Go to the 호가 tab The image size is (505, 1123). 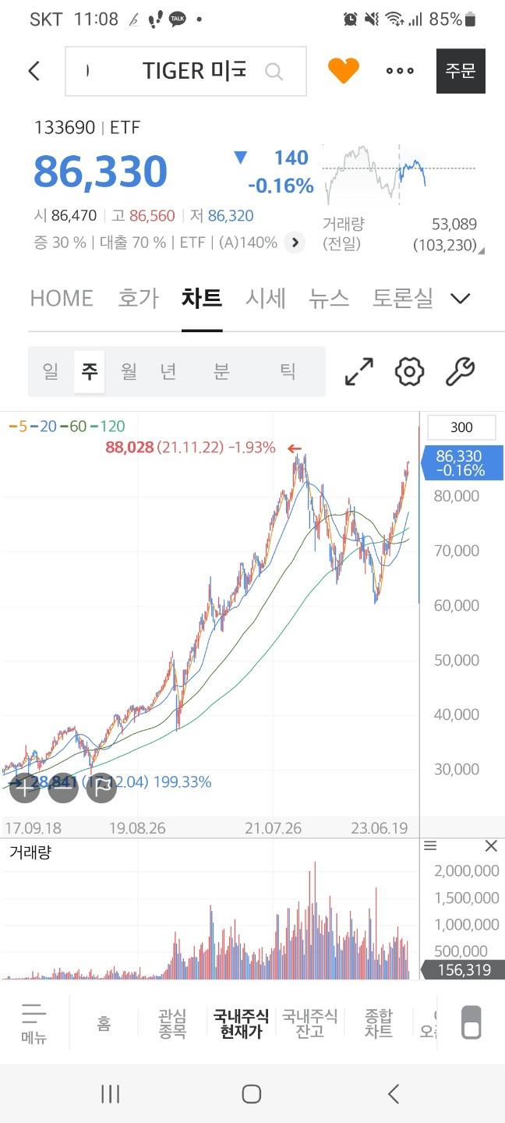click(138, 298)
